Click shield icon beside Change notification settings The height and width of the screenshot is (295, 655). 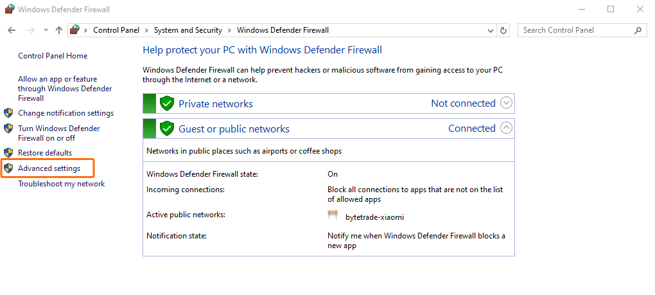[x=8, y=113]
